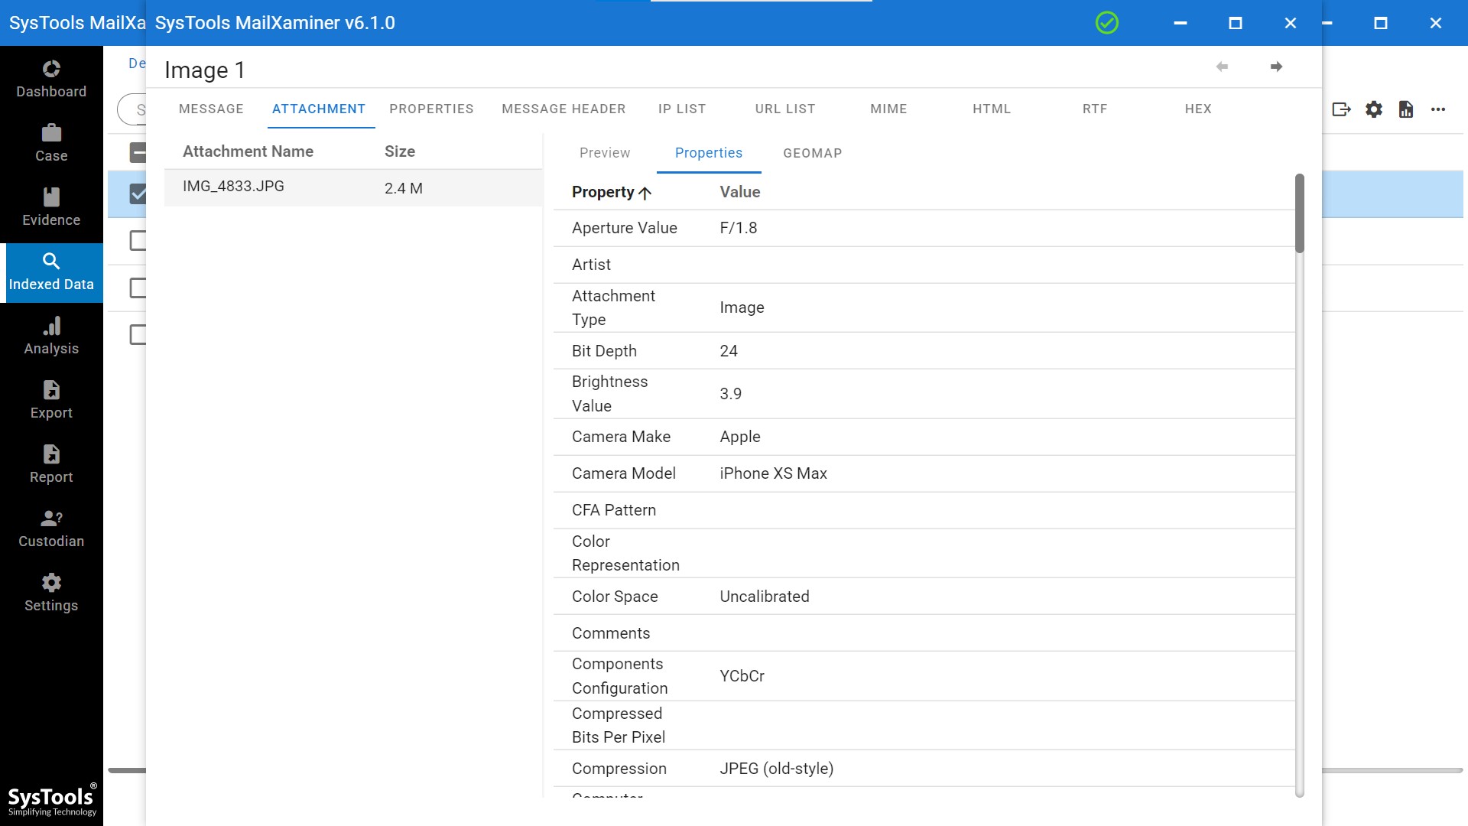Click the Value column header
Viewport: 1468px width, 826px height.
739,192
